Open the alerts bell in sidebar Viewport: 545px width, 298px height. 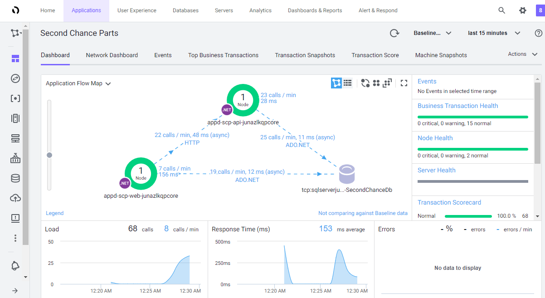[15, 266]
